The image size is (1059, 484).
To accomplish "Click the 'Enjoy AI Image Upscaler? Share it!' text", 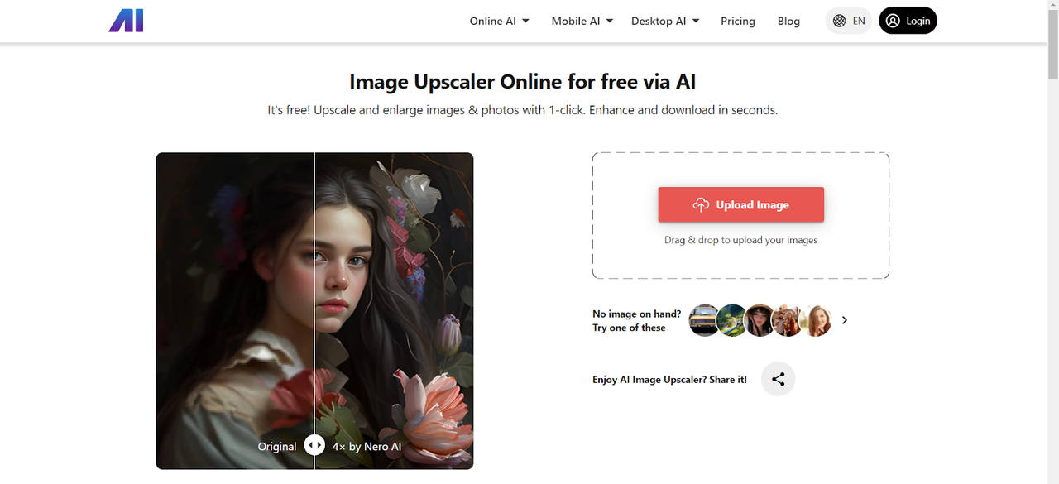I will (669, 380).
